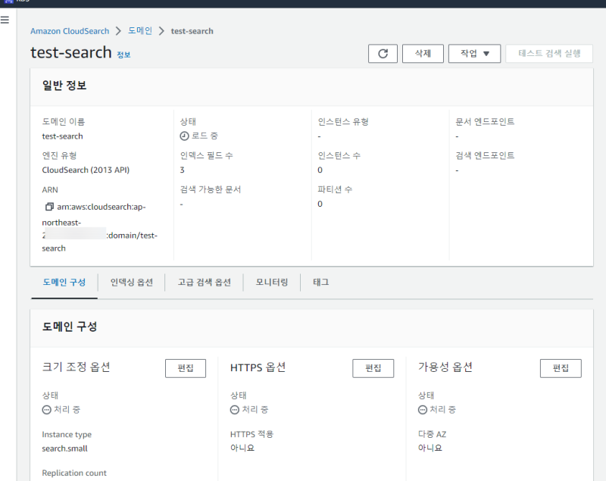Edit the 크기 조정 옵션 settings
This screenshot has height=481, width=606.
pyautogui.click(x=186, y=368)
